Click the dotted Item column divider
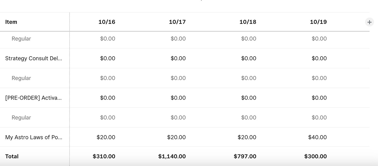The width and height of the screenshot is (378, 166). (70, 89)
